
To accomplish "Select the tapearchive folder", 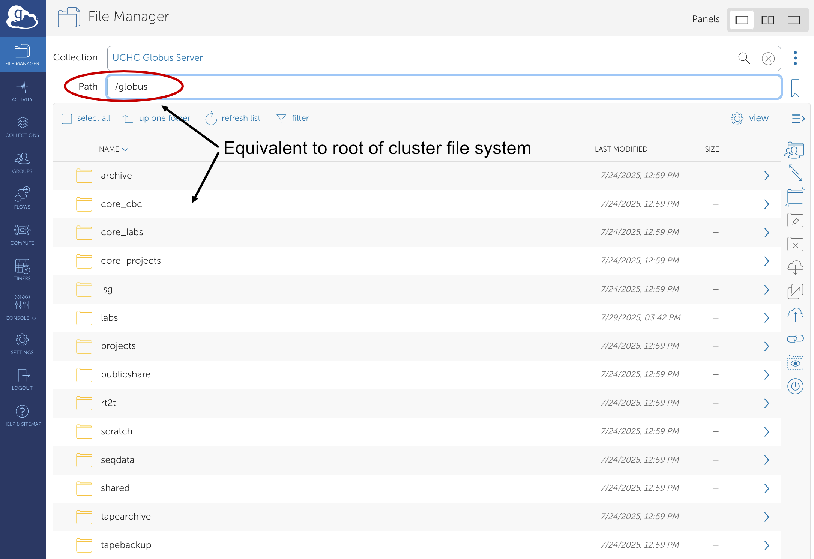I will tap(417, 517).
